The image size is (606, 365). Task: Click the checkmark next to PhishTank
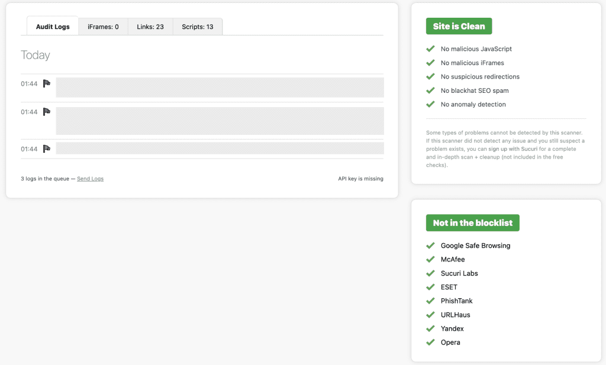point(430,301)
